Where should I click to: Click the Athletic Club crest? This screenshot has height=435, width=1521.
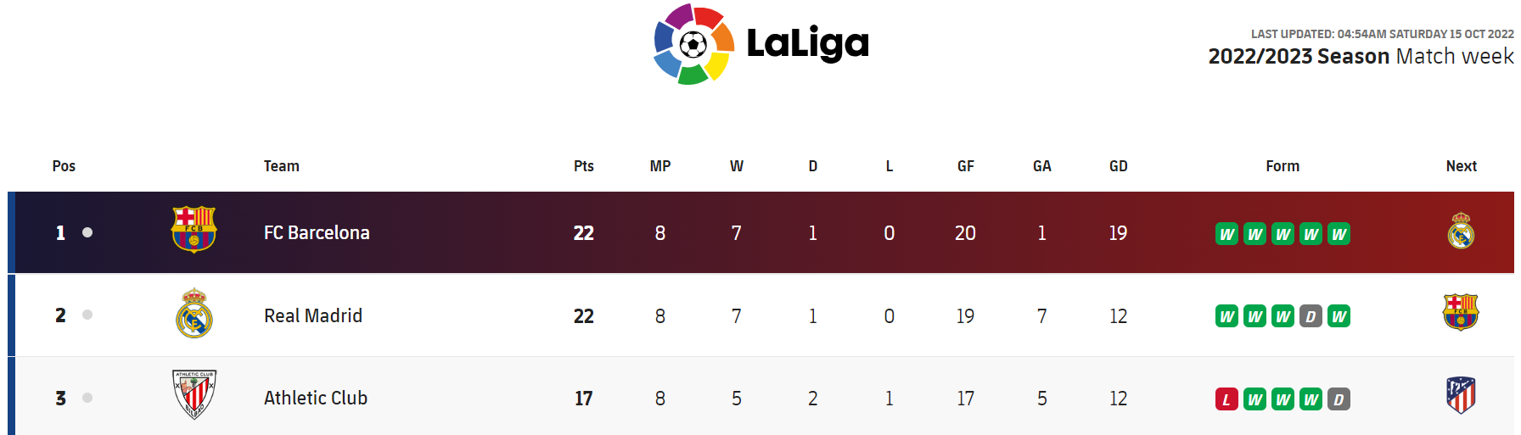click(x=194, y=394)
